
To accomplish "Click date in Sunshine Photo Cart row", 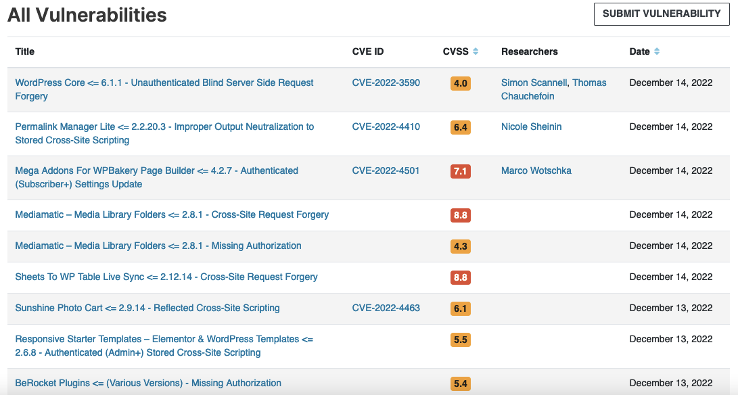I will [671, 308].
